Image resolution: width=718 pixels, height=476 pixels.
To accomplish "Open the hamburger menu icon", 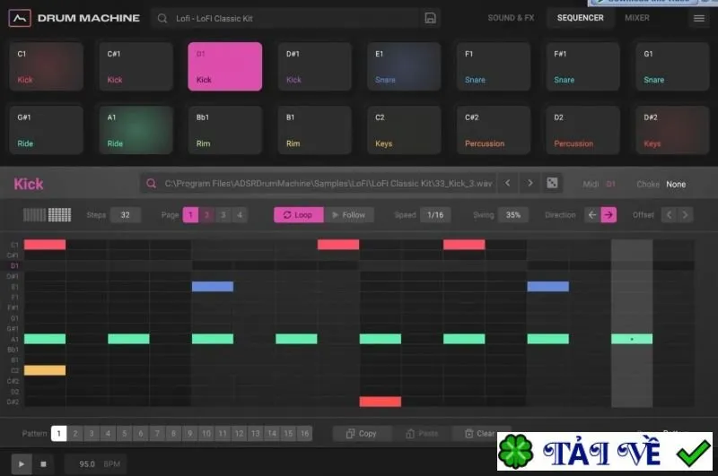I will click(699, 18).
